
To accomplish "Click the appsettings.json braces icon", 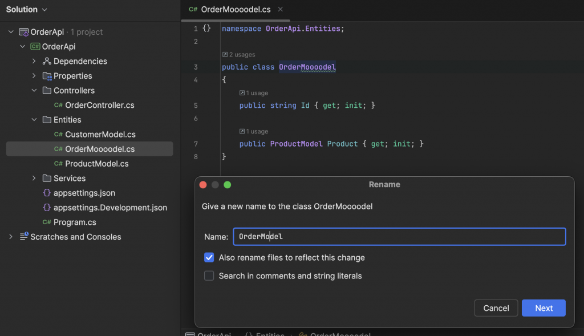I will pos(47,193).
